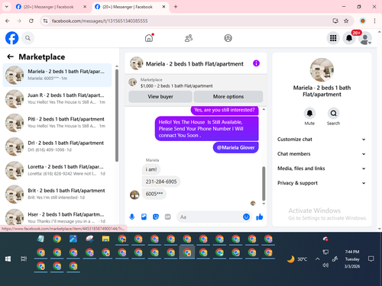Screen dimensions: 382x286
Task: Open the @Mariela Glover mention
Action: (x=235, y=147)
